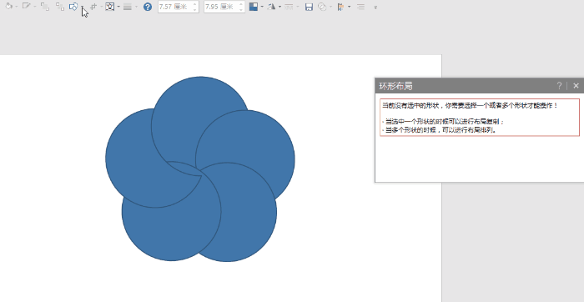
Task: Click the selection pane flag icon
Action: pos(340,7)
